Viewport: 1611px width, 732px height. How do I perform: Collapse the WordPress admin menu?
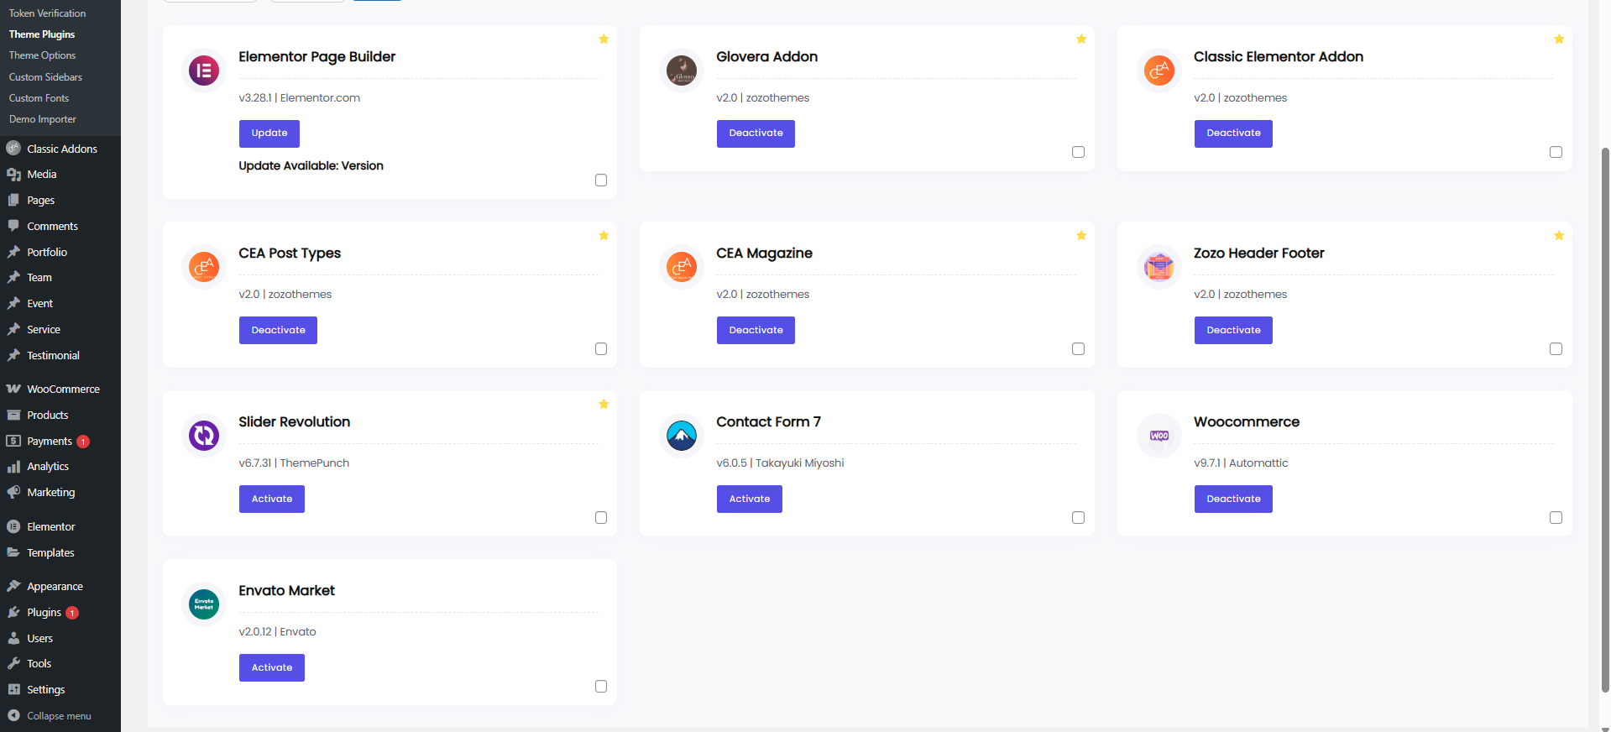tap(58, 716)
